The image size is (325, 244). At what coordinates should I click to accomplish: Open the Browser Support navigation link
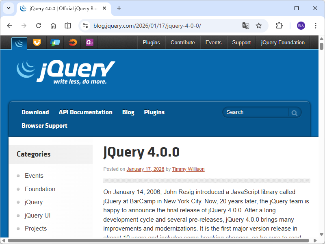coord(44,126)
